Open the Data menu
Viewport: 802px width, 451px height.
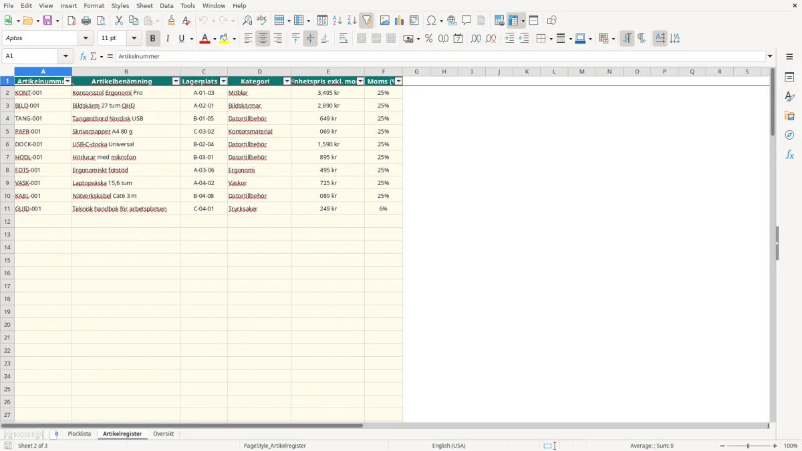point(166,5)
